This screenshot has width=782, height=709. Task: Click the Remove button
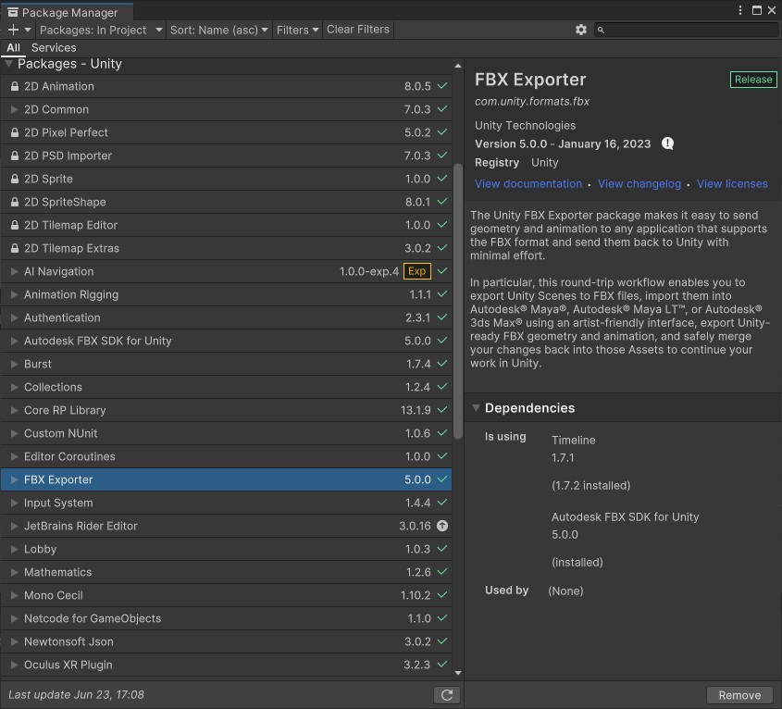coord(739,695)
